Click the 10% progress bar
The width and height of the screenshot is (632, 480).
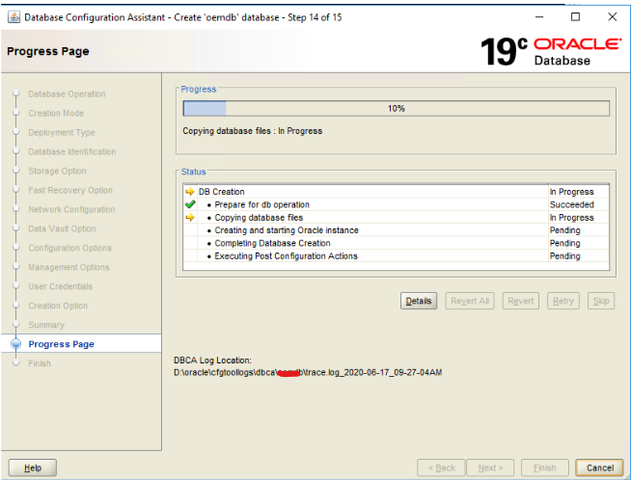396,109
